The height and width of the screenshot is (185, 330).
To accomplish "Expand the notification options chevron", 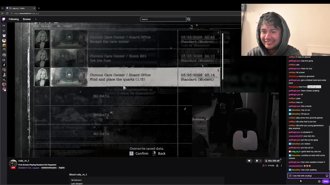I will coord(260,161).
